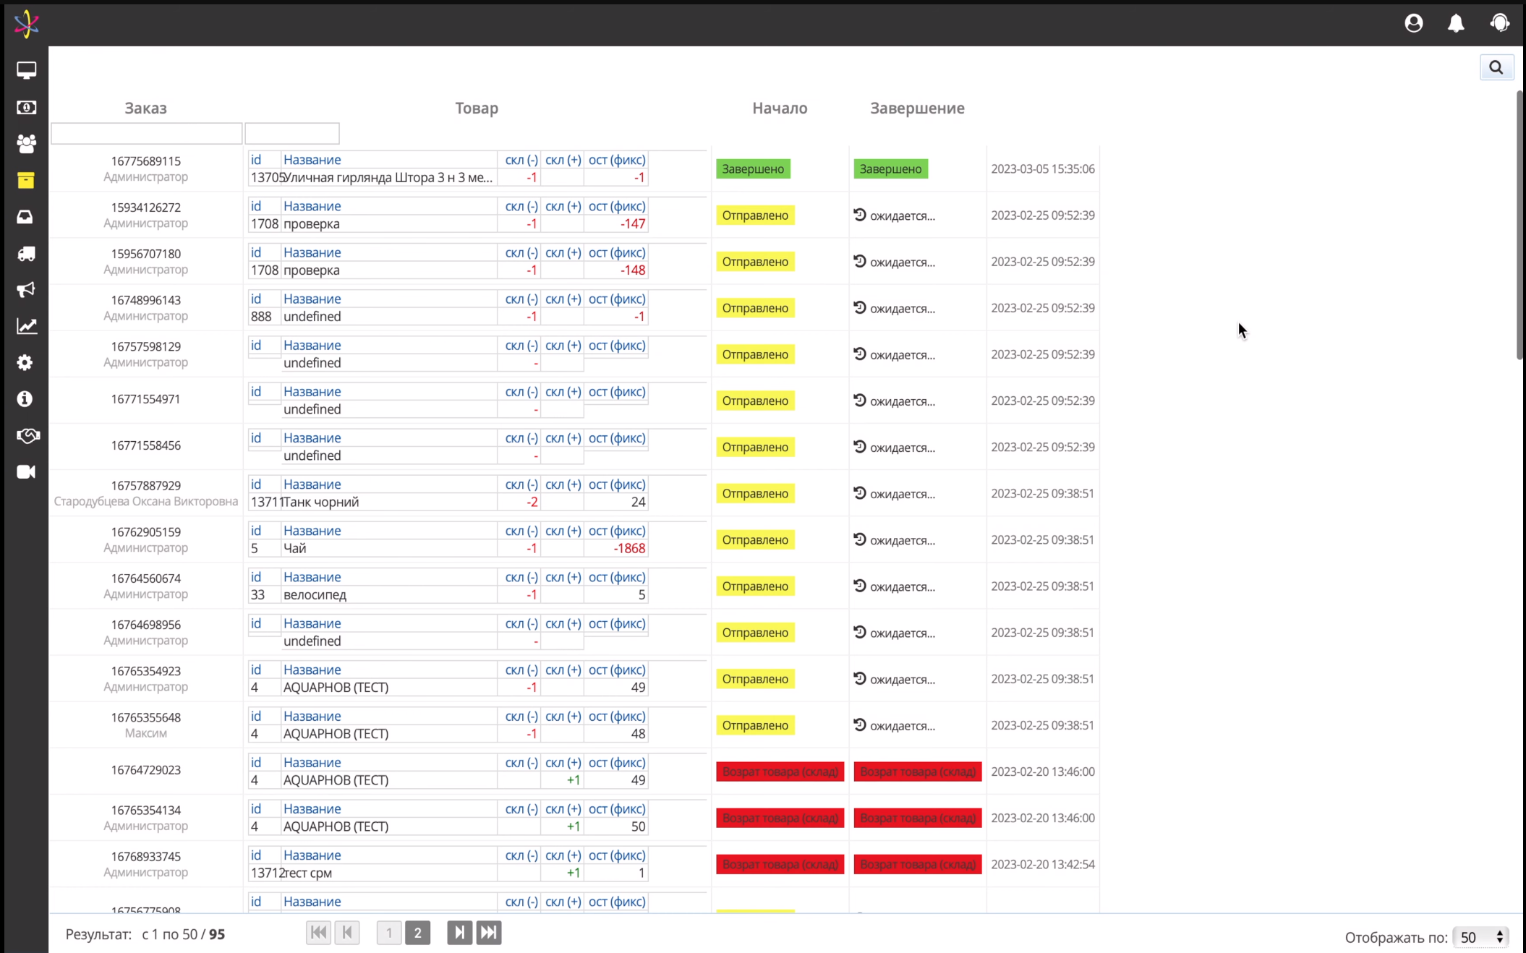The width and height of the screenshot is (1526, 953).
Task: Select the yellow archive box sidebar icon
Action: tap(26, 180)
